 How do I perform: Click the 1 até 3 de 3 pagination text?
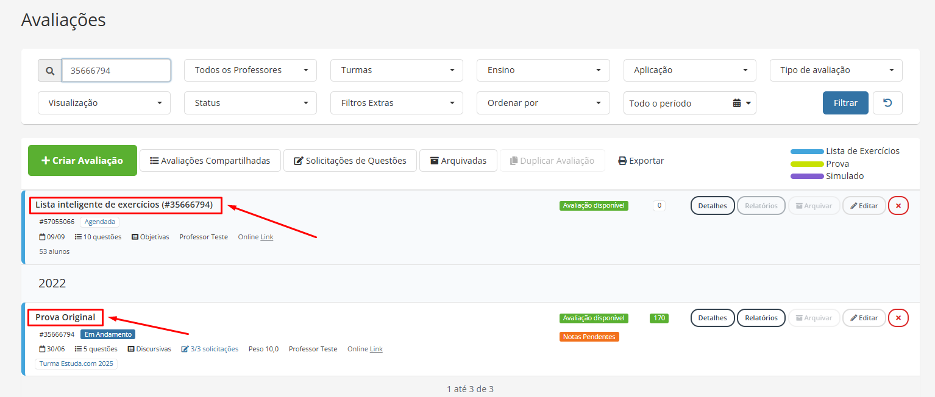pyautogui.click(x=470, y=388)
